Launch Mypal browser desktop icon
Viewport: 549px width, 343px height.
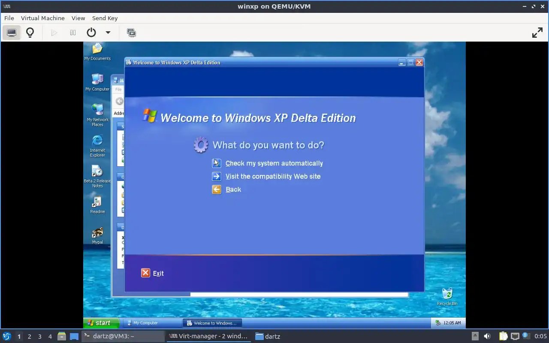pyautogui.click(x=97, y=235)
